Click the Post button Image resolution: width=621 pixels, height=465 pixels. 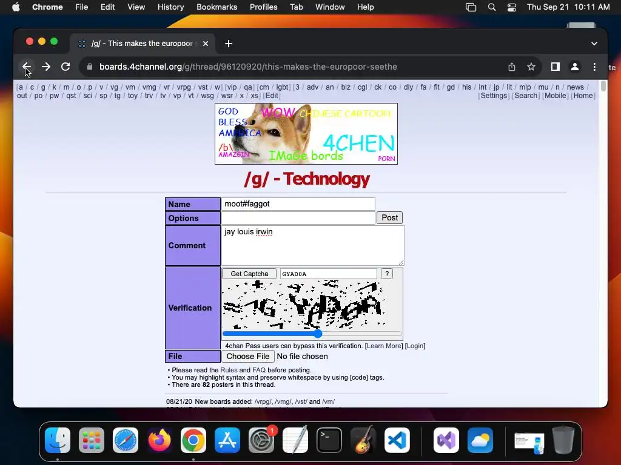point(390,217)
